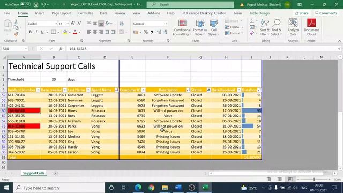The width and height of the screenshot is (343, 193).
Task: Click the Clear eraser icon
Action: (252, 33)
